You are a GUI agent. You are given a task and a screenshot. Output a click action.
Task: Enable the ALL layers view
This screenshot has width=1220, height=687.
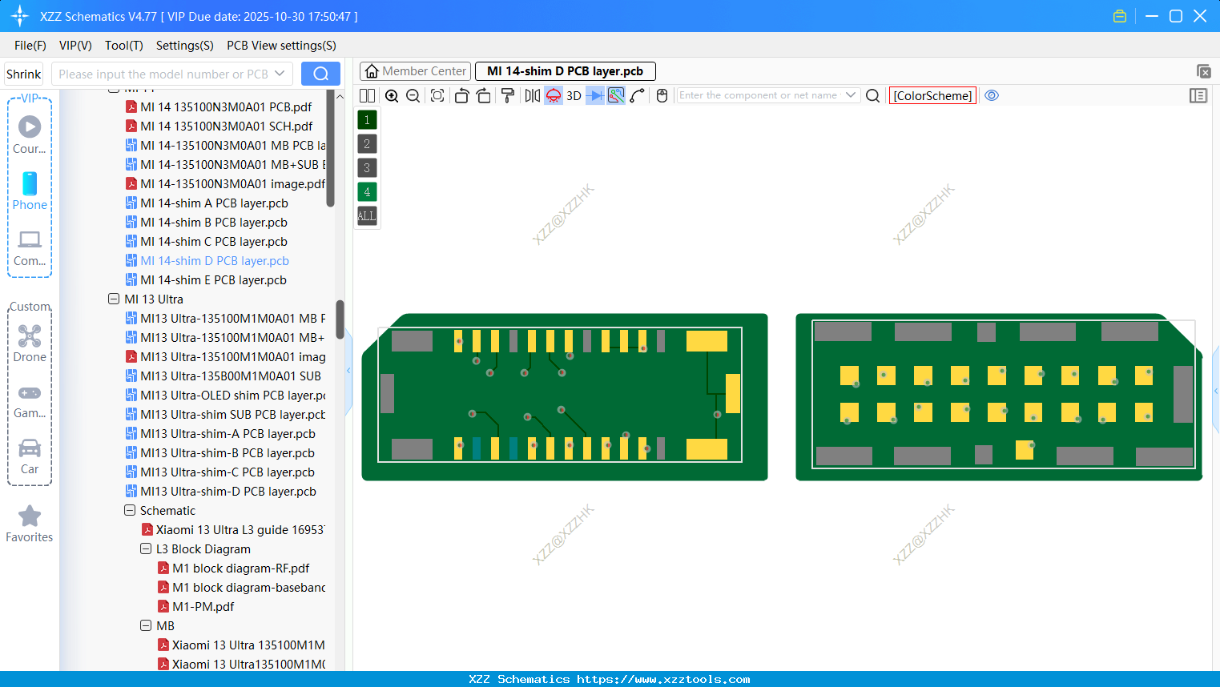click(367, 215)
